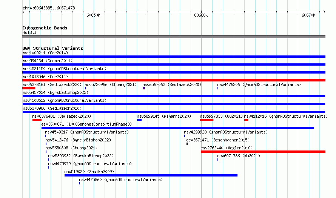Image resolution: width=336 pixels, height=198 pixels.
Task: Select the DGV Structural Variants track title
Action: 53,48
